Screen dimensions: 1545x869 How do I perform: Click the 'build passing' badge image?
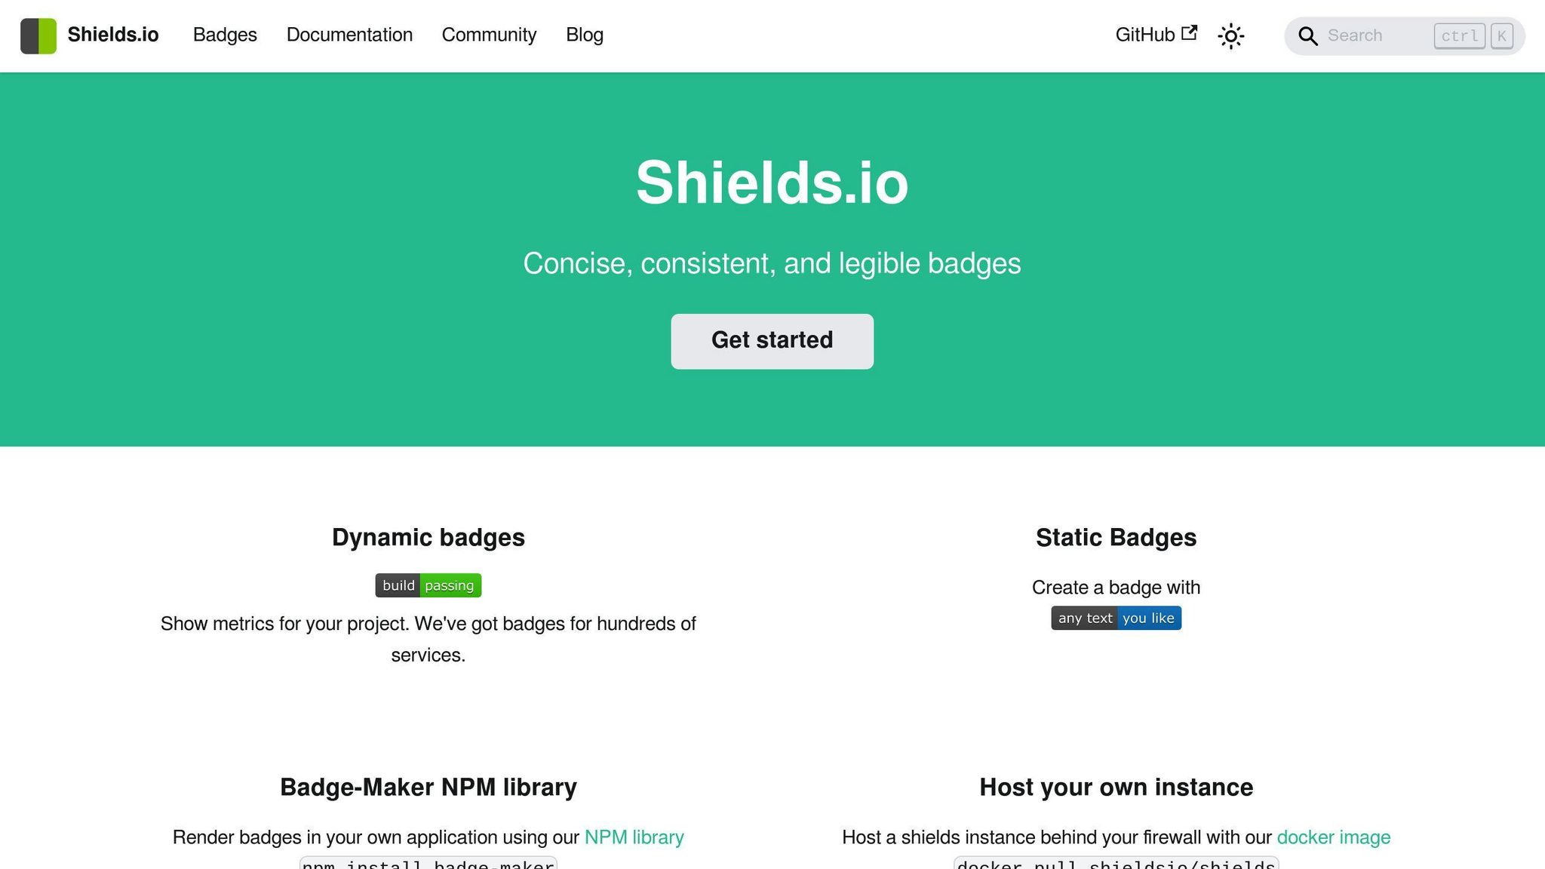click(427, 585)
